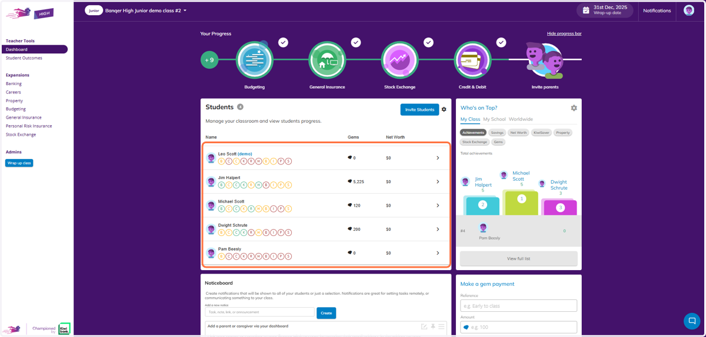Click the edit icon on noticeboard notice
This screenshot has width=706, height=337.
(424, 326)
